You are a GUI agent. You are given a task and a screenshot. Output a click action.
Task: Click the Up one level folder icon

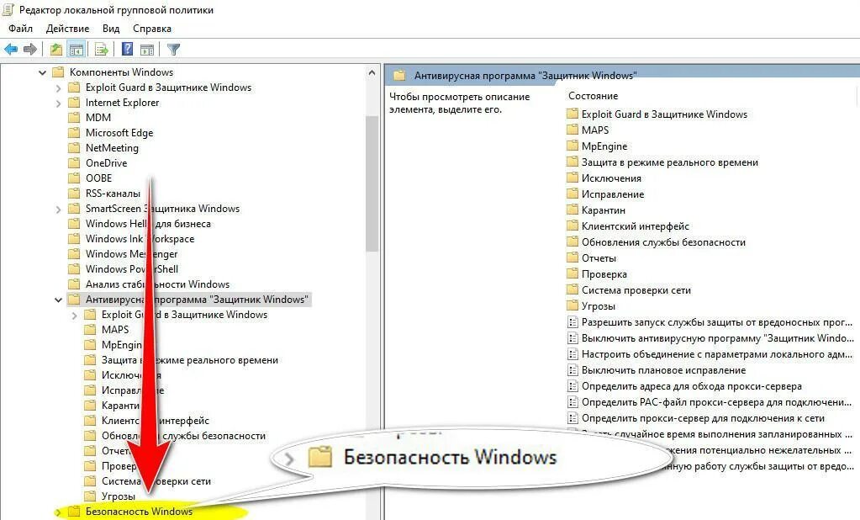56,50
